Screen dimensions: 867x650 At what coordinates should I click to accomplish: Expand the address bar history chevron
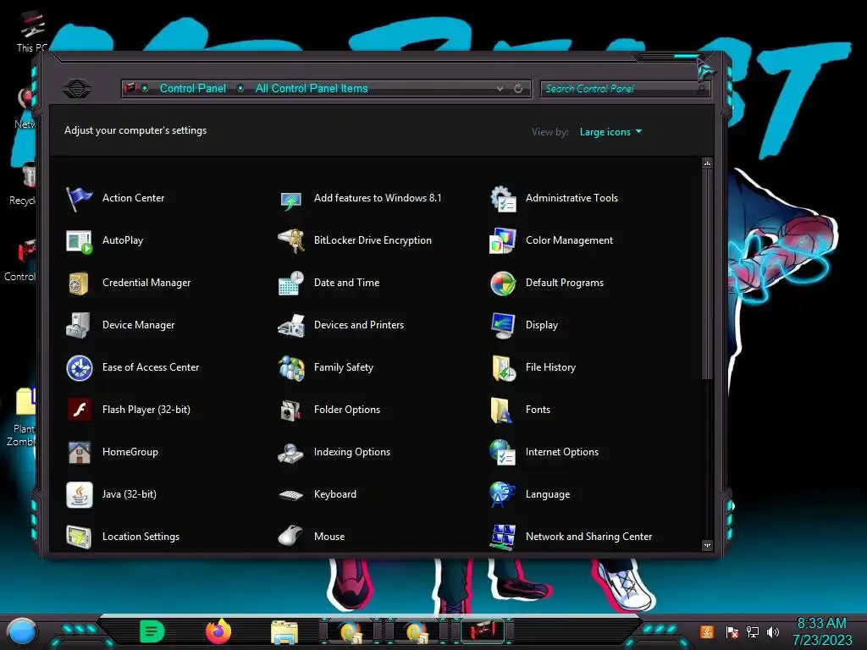pyautogui.click(x=500, y=88)
